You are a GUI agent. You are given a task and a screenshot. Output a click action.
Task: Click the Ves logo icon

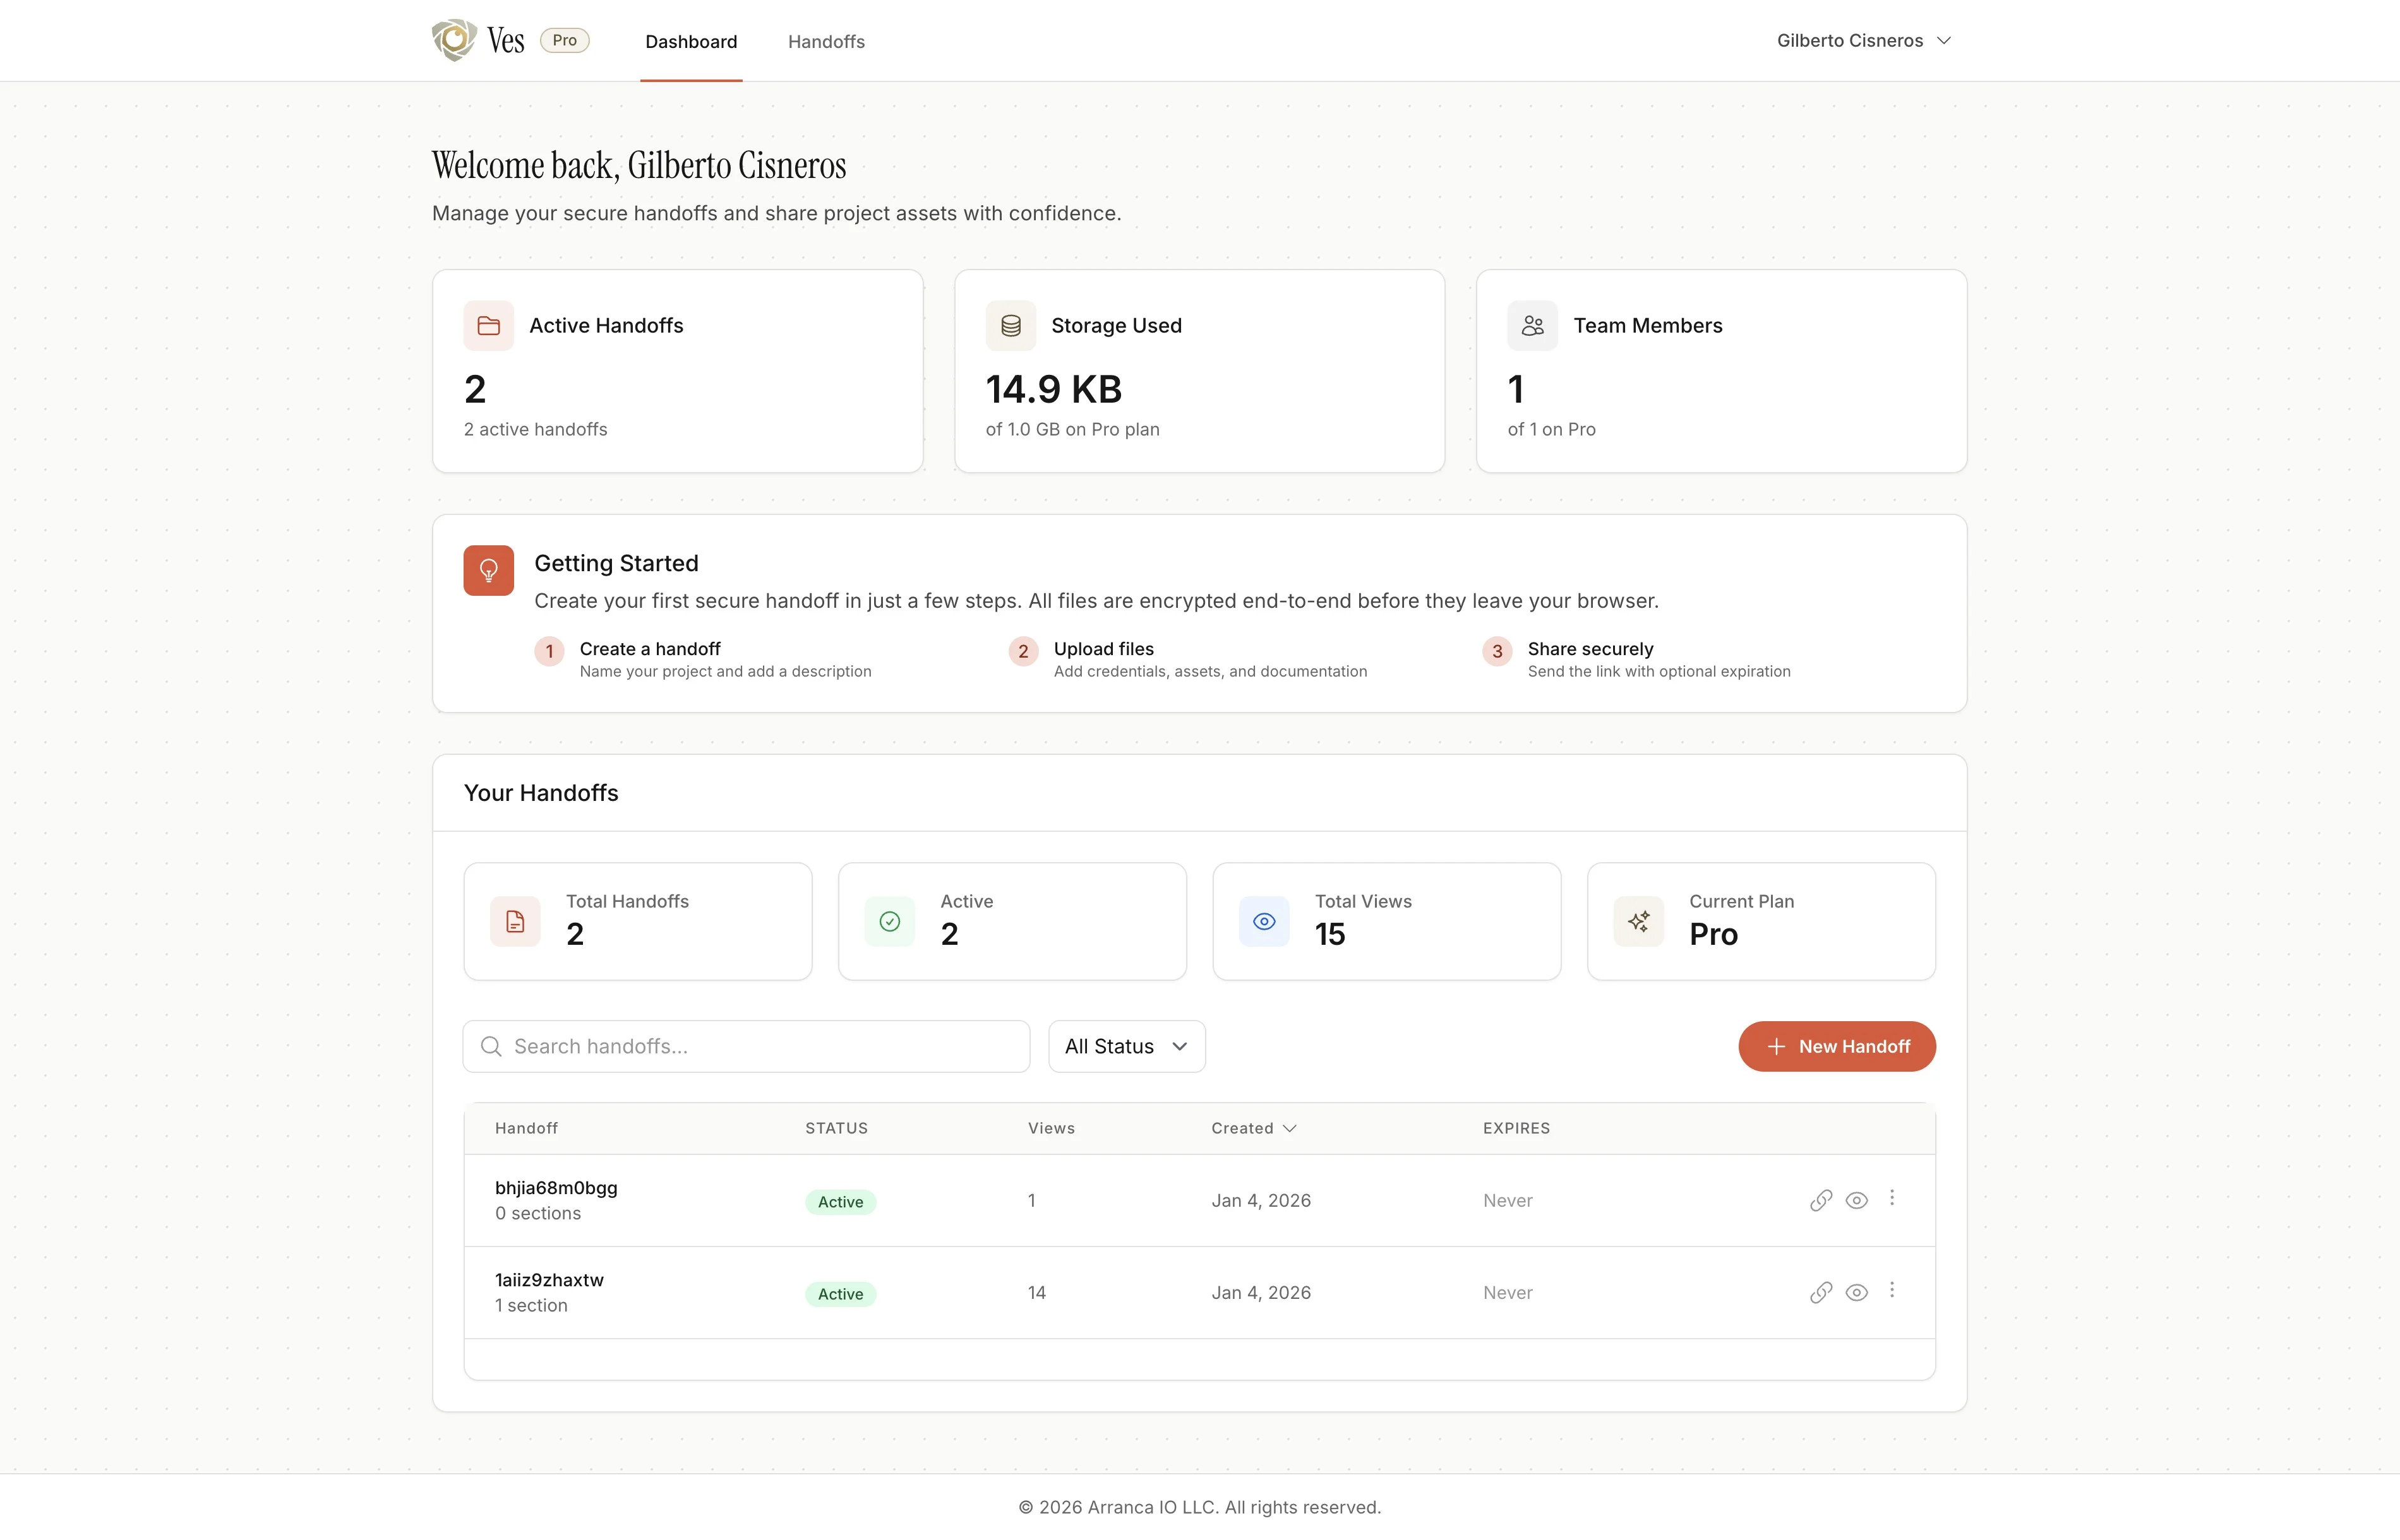[x=453, y=40]
